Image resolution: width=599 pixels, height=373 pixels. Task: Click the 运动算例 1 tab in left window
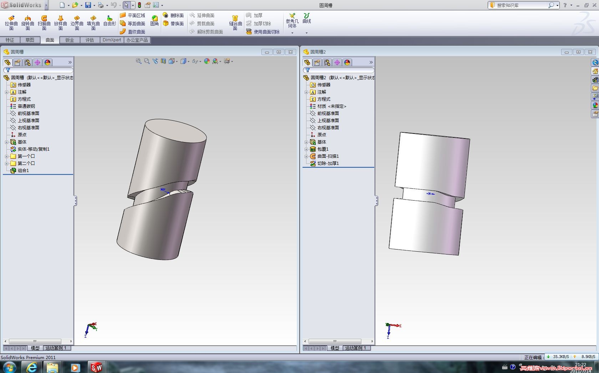56,348
